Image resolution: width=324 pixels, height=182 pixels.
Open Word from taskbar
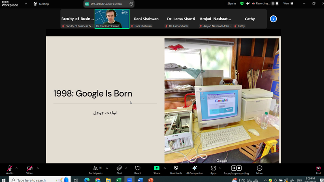[140, 180]
